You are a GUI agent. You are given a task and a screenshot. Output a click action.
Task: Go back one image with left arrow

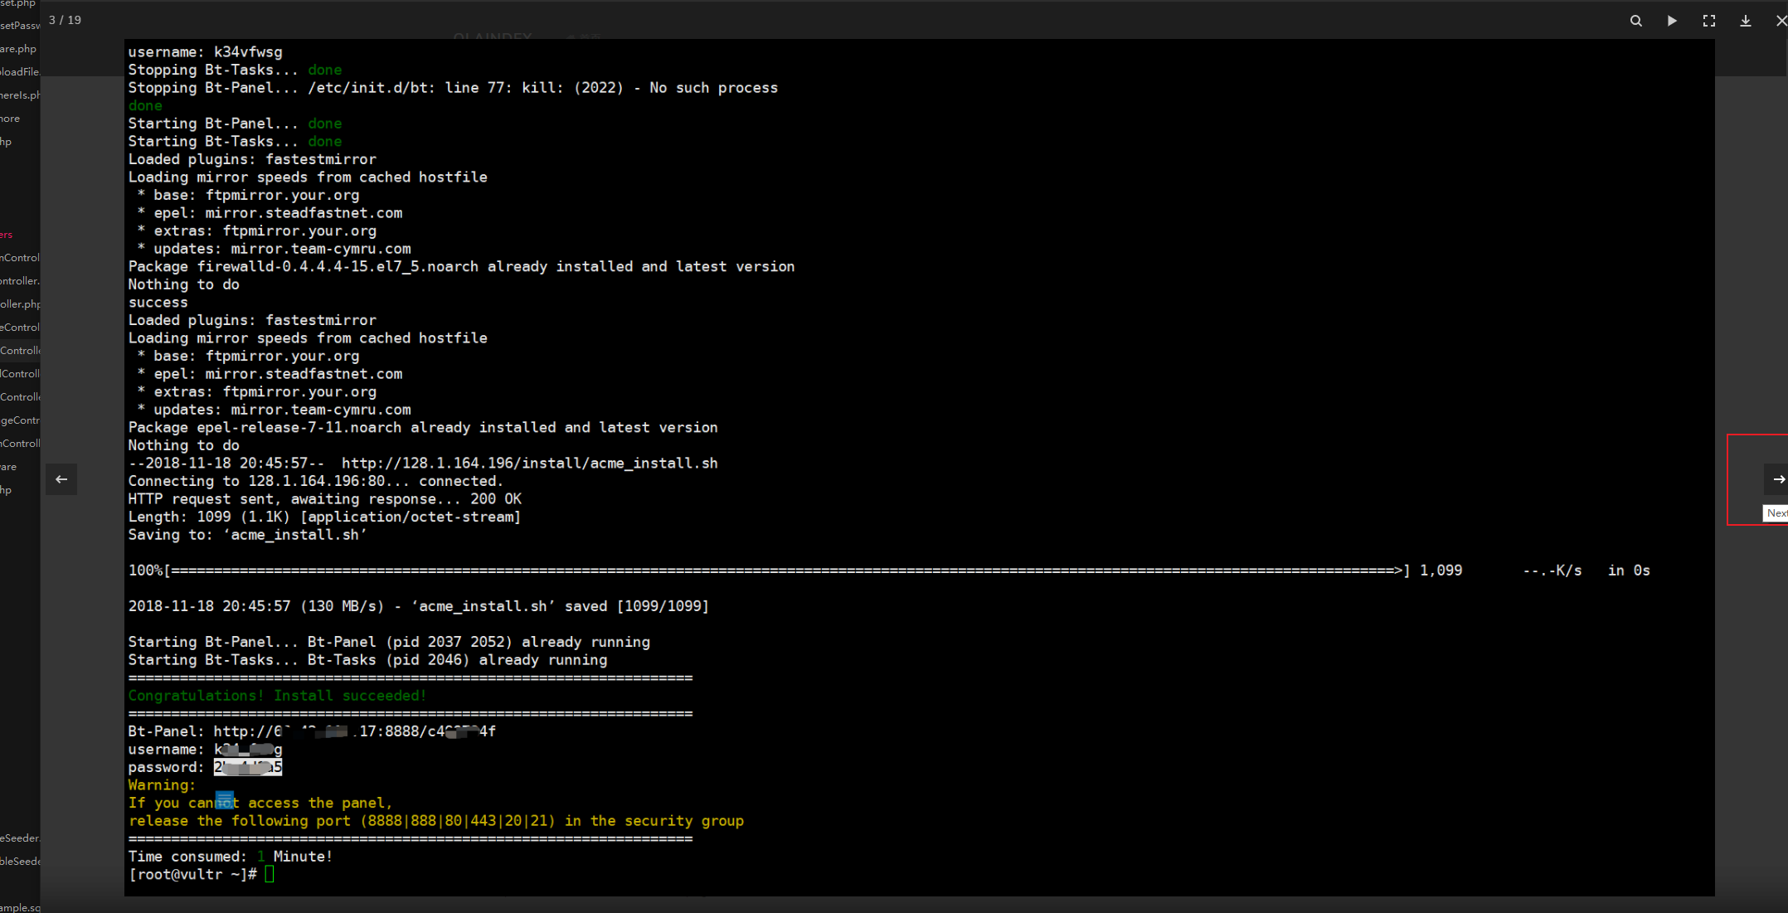(x=61, y=479)
